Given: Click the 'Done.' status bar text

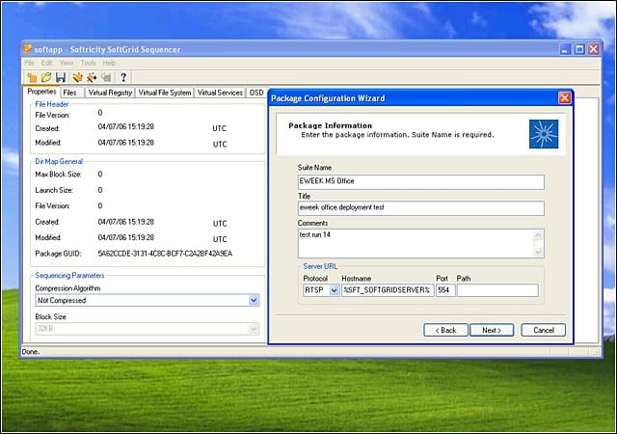Looking at the screenshot, I should coord(31,352).
